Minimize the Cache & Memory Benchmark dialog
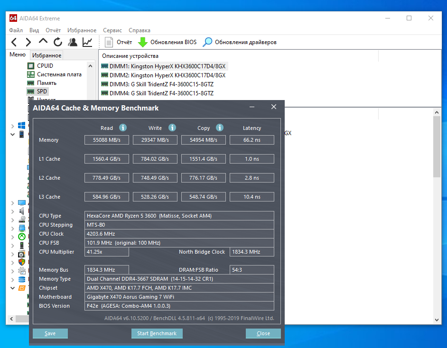Image resolution: width=447 pixels, height=348 pixels. click(x=251, y=107)
